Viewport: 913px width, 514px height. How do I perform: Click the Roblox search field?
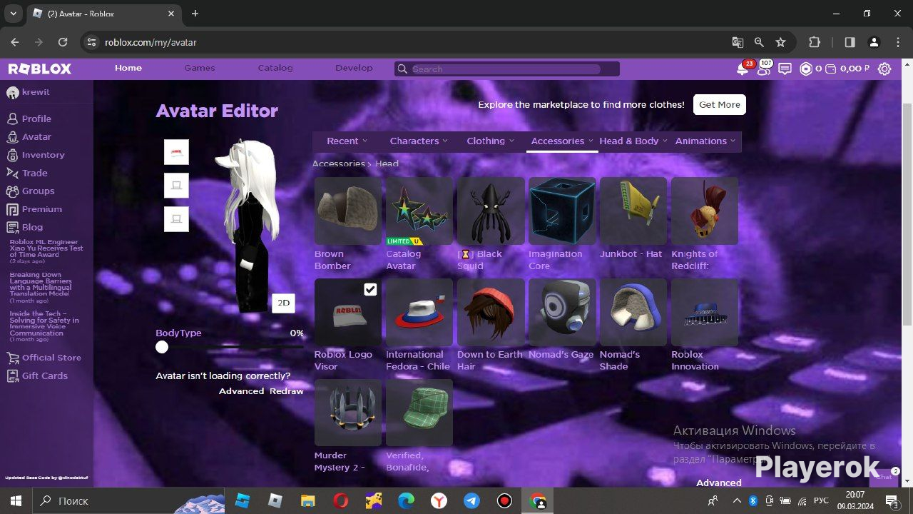[507, 69]
